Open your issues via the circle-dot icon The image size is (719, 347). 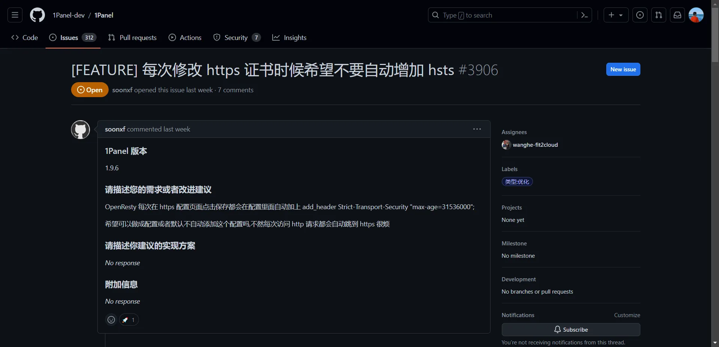640,15
